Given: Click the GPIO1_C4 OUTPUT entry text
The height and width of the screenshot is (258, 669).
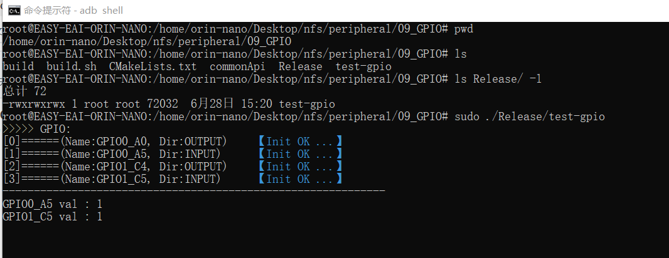Looking at the screenshot, I should [144, 167].
